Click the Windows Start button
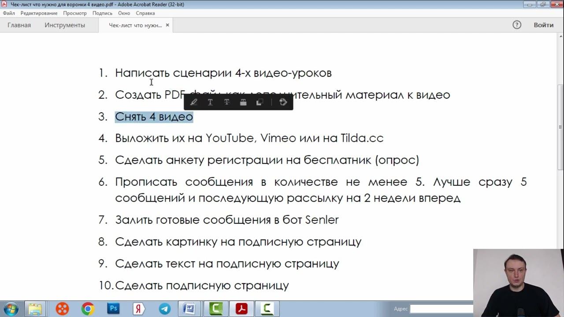 (x=11, y=309)
